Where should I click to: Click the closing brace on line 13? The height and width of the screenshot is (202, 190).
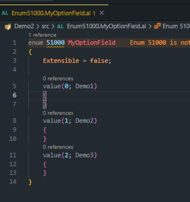click(45, 173)
